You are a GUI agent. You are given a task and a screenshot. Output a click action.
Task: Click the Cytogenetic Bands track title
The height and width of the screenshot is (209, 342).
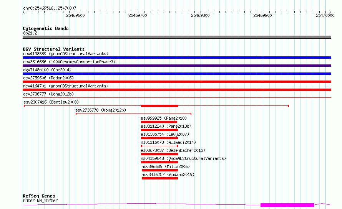(x=46, y=28)
